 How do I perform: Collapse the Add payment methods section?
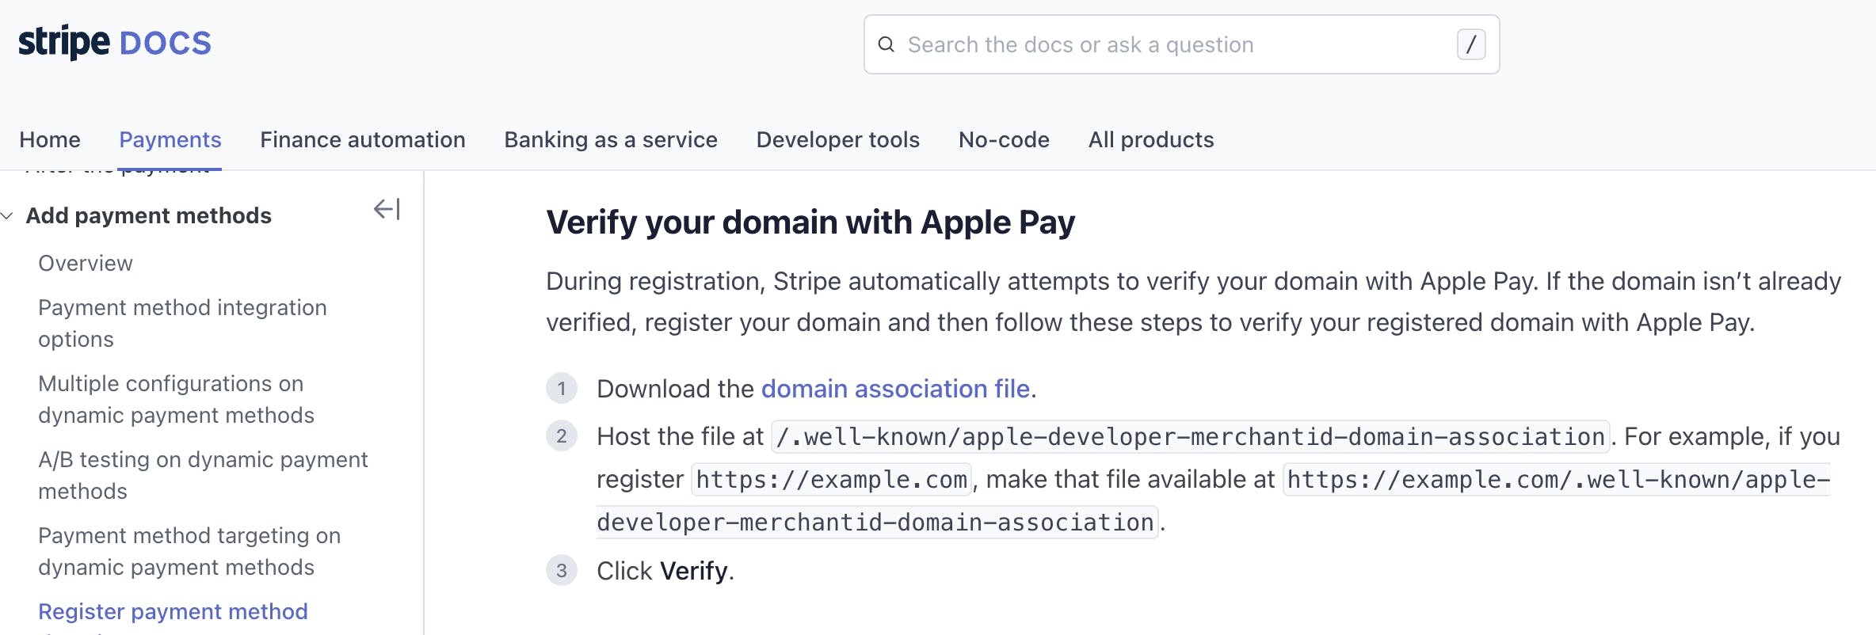point(8,215)
